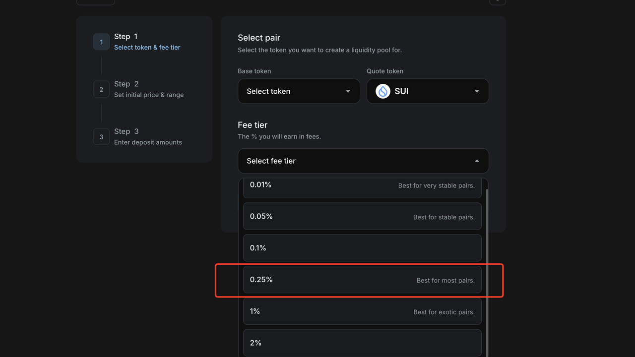
Task: Pick the 2% fee tier
Action: tap(362, 343)
